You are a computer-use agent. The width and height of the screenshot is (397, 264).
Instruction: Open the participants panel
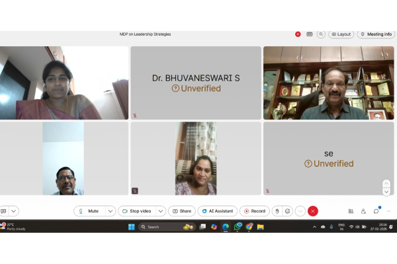click(363, 211)
